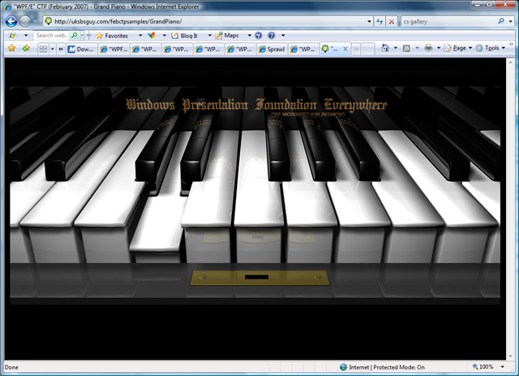
Task: Click the browser Back arrow button
Action: pos(11,22)
